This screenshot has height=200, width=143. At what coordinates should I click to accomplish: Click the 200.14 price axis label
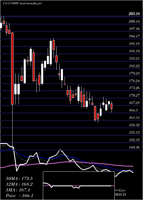134,21
